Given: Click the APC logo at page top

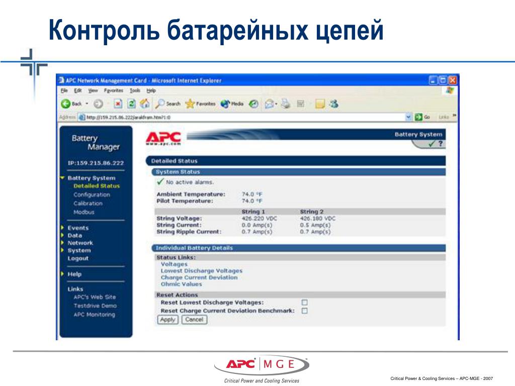Looking at the screenshot, I should point(163,139).
